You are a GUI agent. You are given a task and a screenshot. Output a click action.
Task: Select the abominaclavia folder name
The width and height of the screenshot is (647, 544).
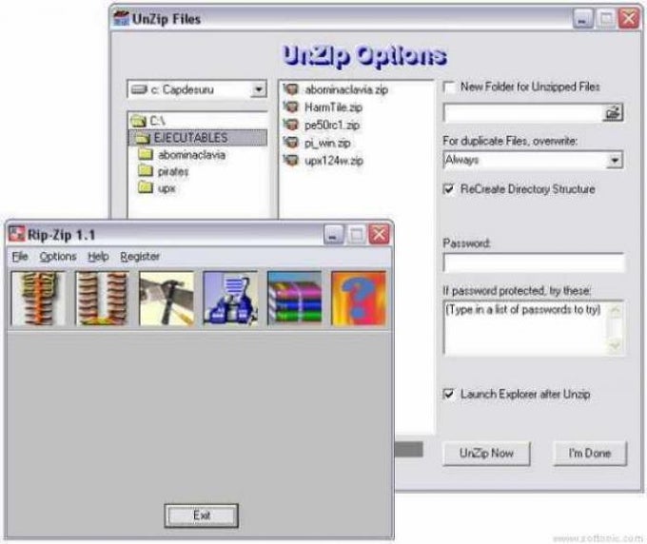(192, 155)
